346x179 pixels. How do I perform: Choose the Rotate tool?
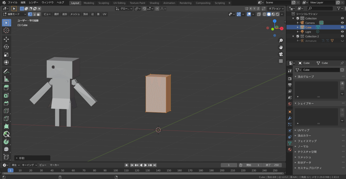(6, 47)
